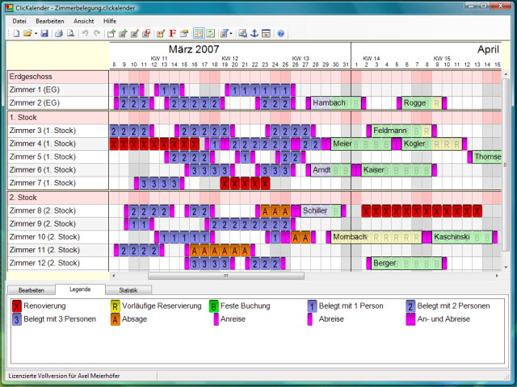Select the Hambach booking in Zimmer 2
517x387 pixels.
[329, 103]
